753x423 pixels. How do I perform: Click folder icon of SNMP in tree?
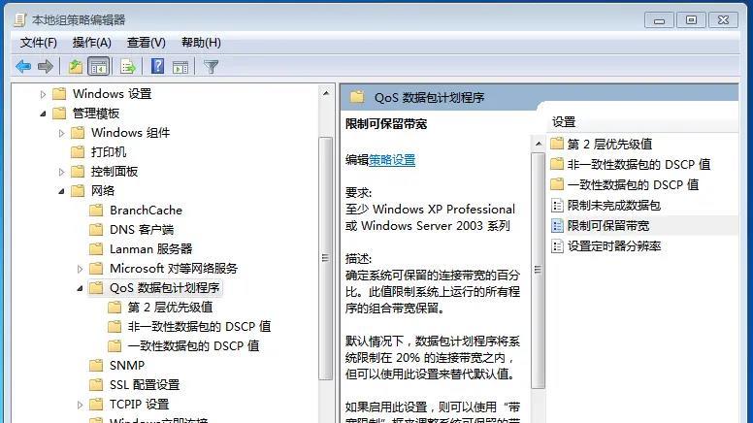pyautogui.click(x=96, y=366)
